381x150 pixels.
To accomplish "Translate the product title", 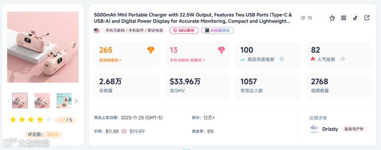I will click(310, 18).
